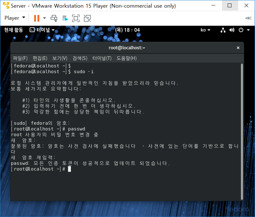
Task: Click the 'passwd' command line
Action: [48, 129]
